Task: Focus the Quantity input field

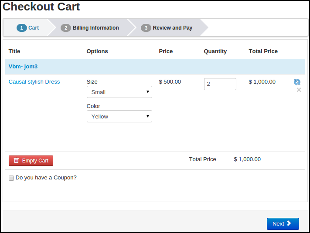Action: point(220,84)
